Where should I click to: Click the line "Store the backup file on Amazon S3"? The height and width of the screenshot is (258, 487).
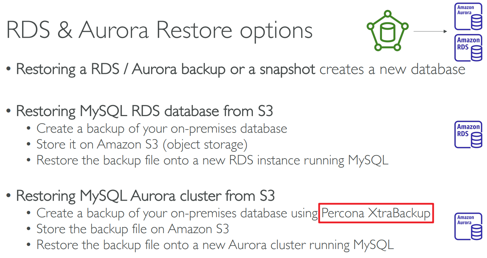[x=133, y=229]
